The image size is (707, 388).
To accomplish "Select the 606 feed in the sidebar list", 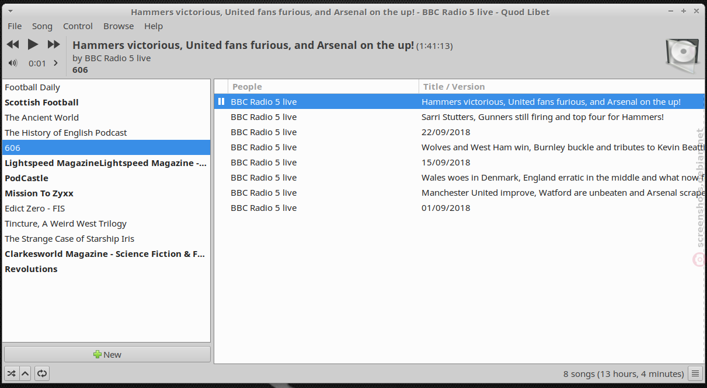I will pyautogui.click(x=106, y=148).
